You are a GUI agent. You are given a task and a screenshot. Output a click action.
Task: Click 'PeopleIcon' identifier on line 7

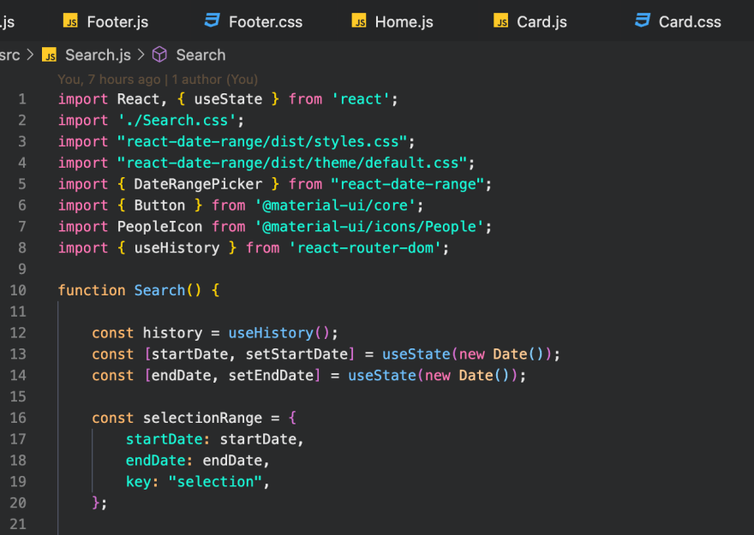point(159,226)
